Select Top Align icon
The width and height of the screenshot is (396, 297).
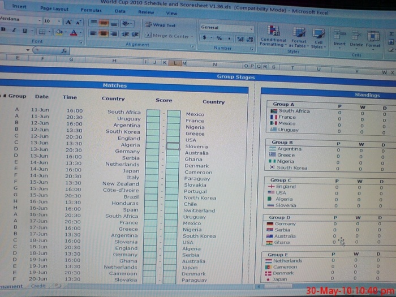coord(94,23)
